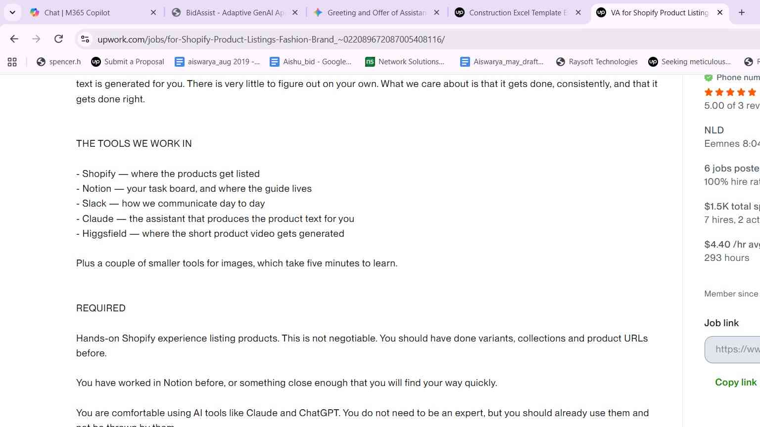Viewport: 760px width, 427px height.
Task: Open the bookmarks apps grid icon
Action: click(x=12, y=62)
